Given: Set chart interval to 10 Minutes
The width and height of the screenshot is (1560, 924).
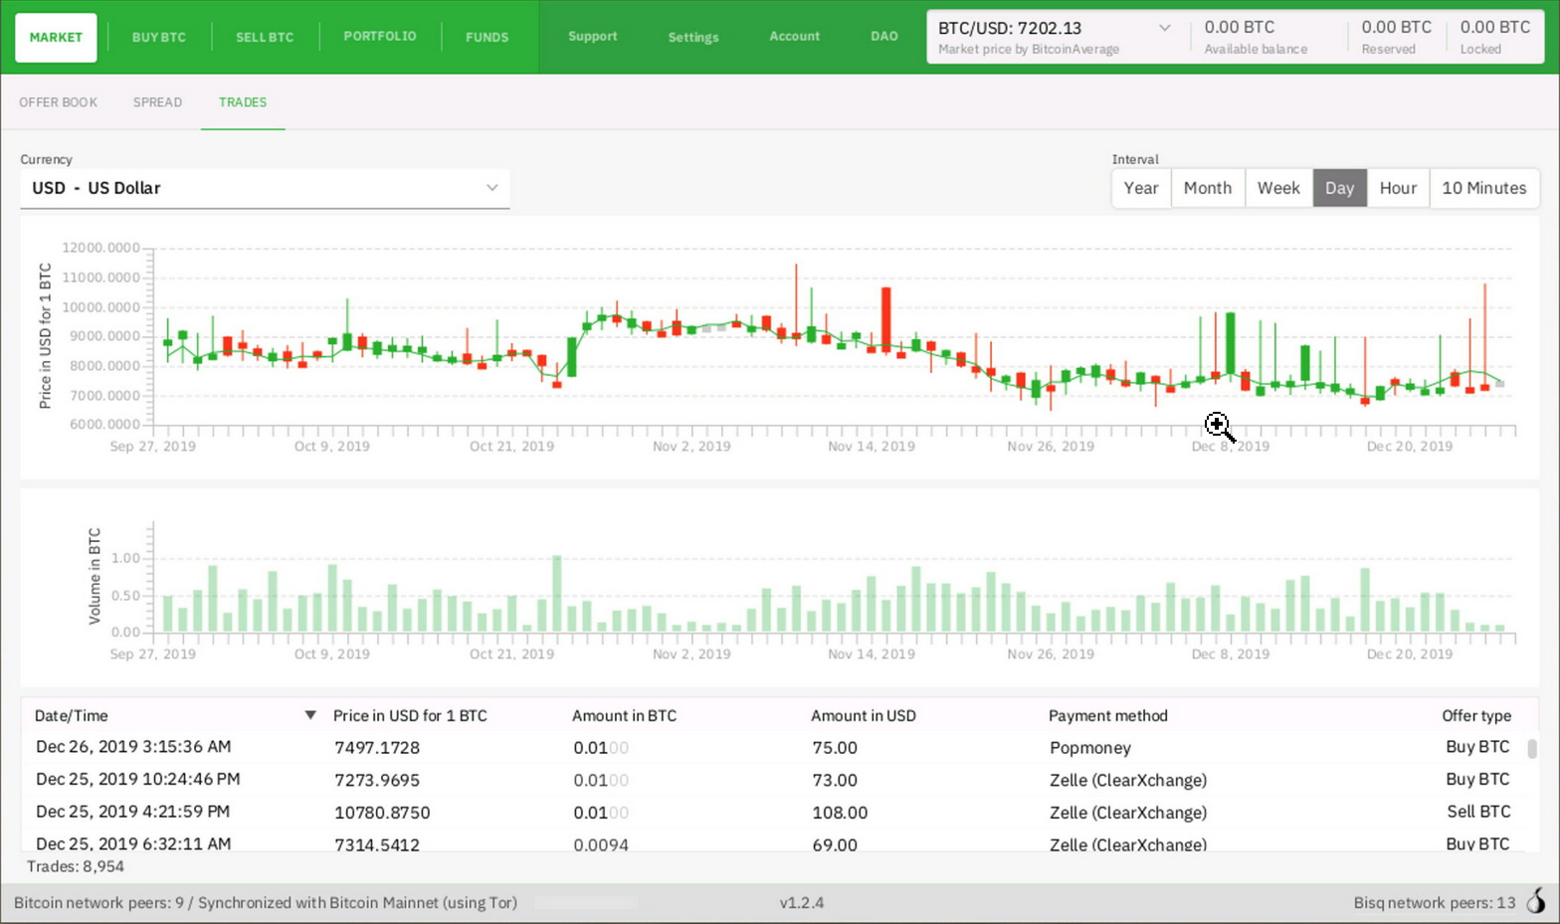Looking at the screenshot, I should pyautogui.click(x=1484, y=188).
